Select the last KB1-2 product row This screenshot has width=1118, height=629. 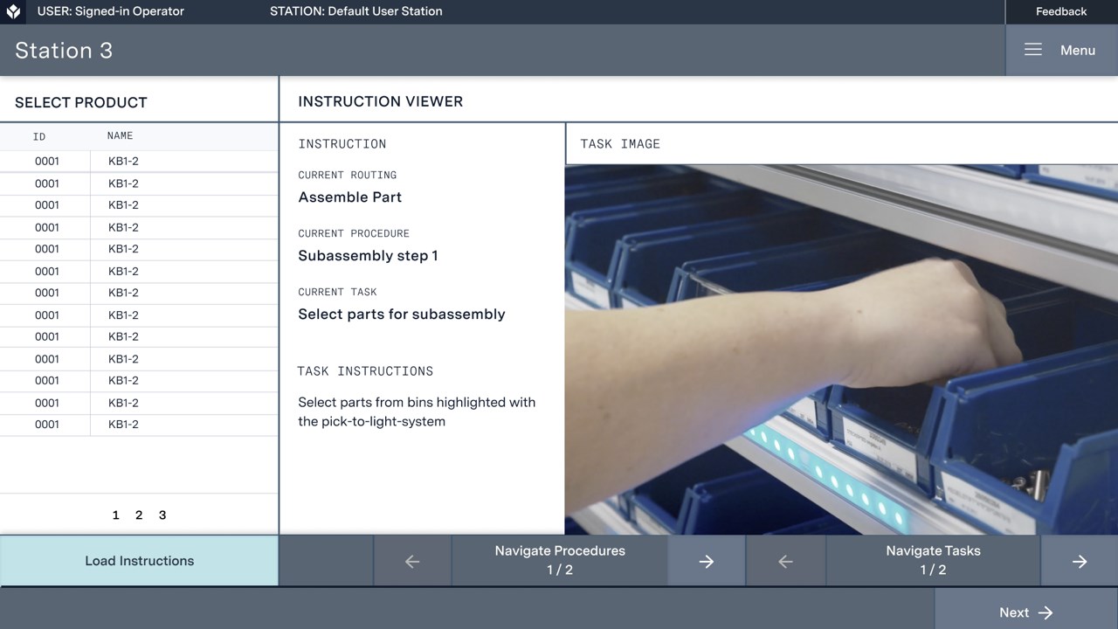[139, 425]
